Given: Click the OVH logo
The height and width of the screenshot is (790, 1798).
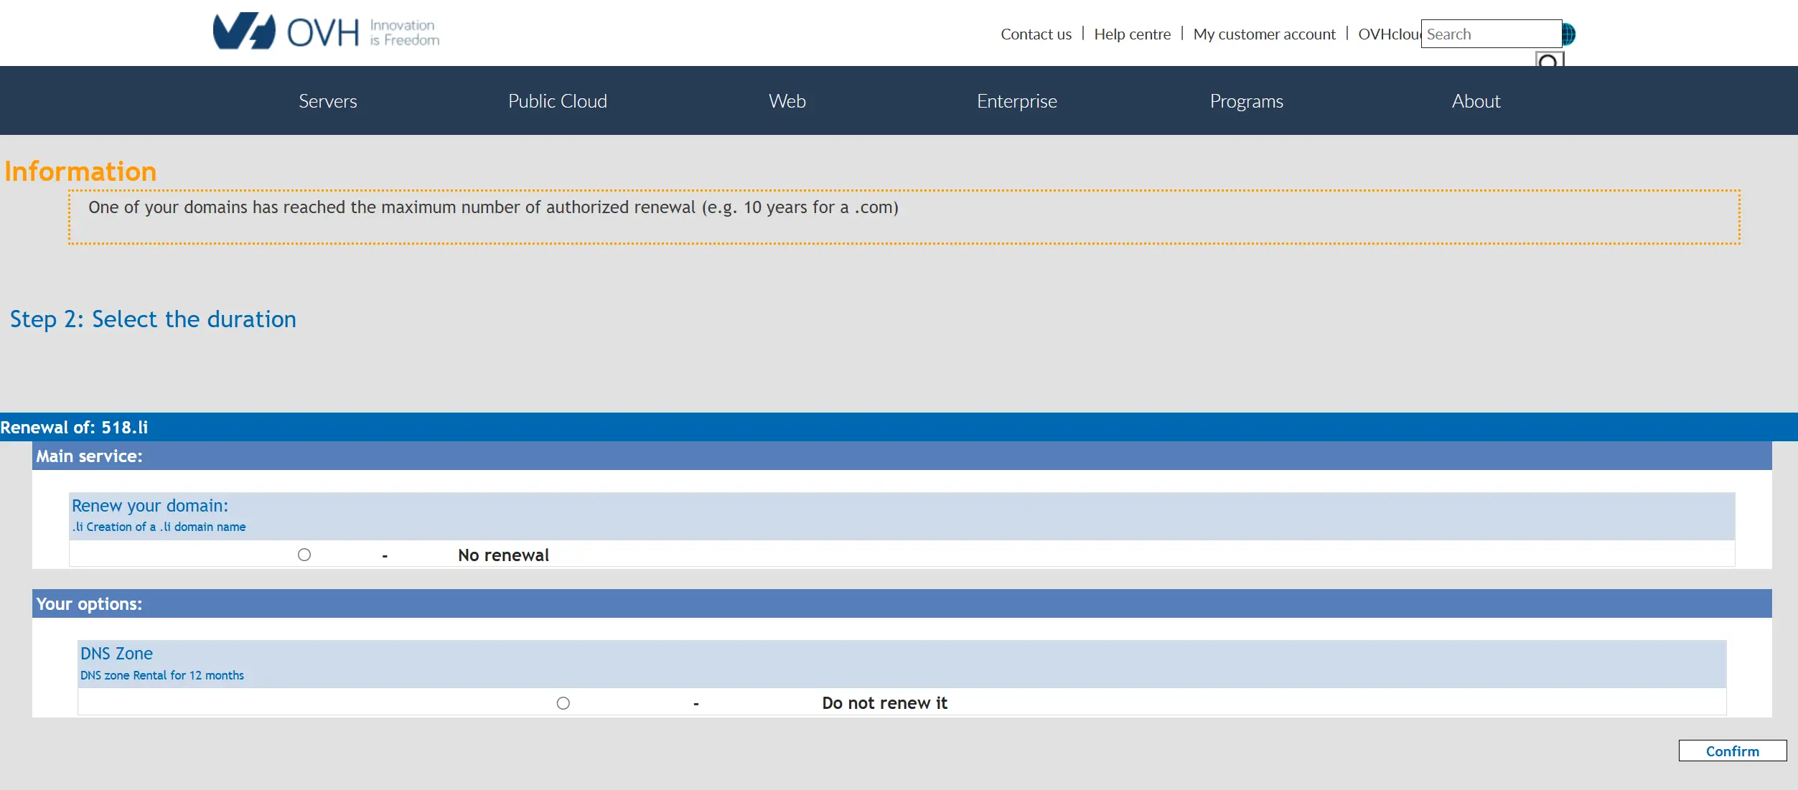Looking at the screenshot, I should click(x=326, y=32).
